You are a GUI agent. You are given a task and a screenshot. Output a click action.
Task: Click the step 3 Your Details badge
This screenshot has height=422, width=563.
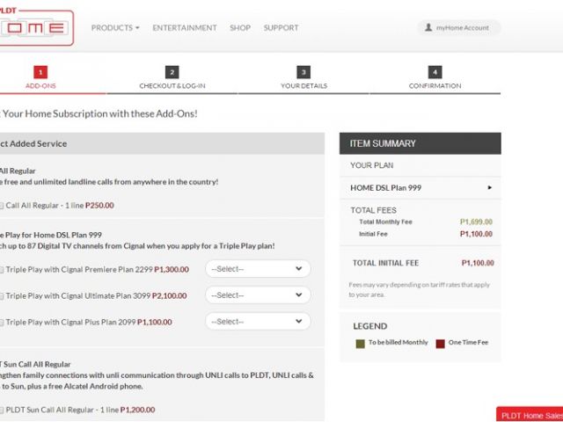tap(303, 72)
